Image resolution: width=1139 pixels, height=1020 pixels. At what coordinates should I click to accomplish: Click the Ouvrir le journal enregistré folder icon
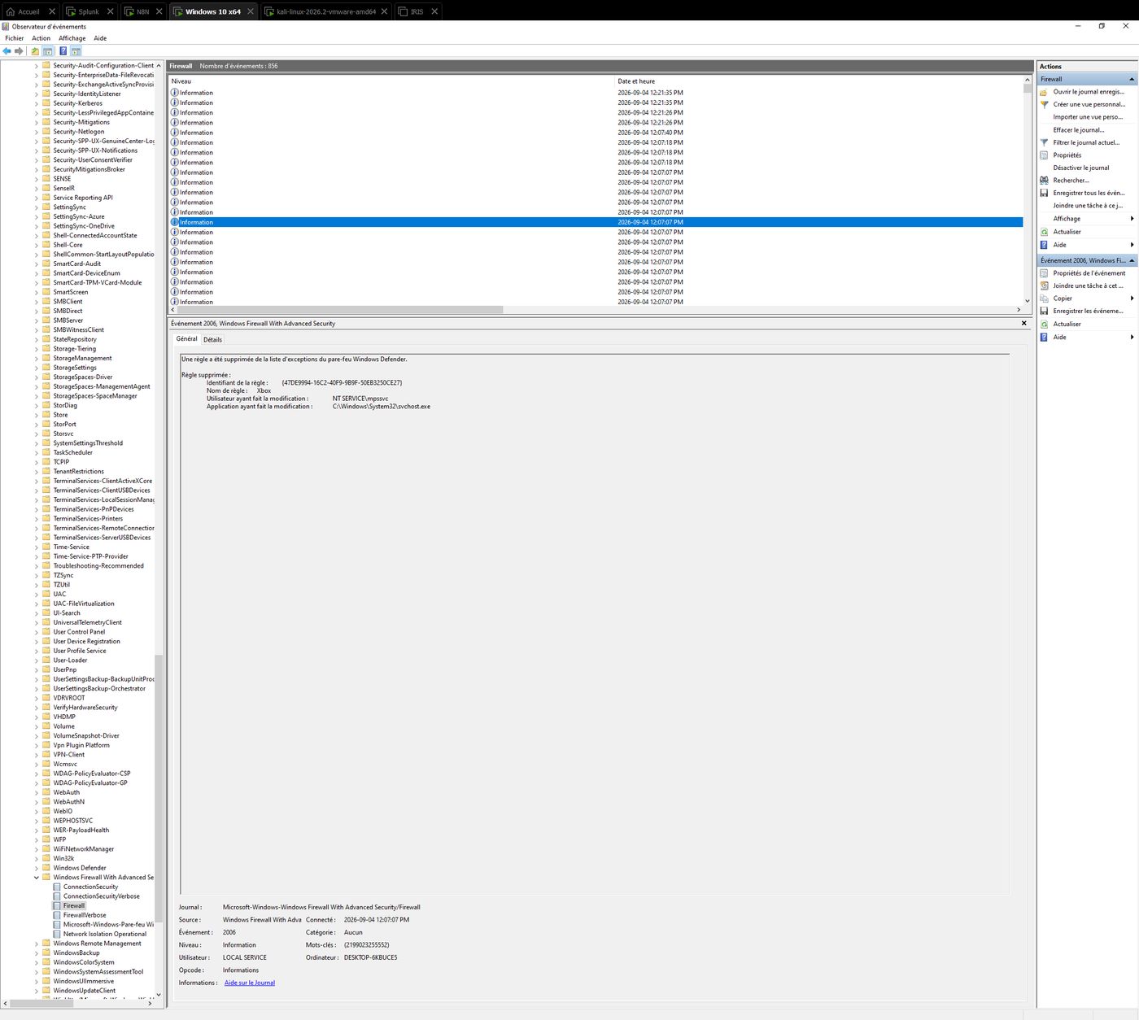coord(1045,92)
